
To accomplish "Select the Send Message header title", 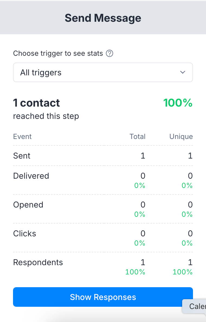I will [103, 18].
